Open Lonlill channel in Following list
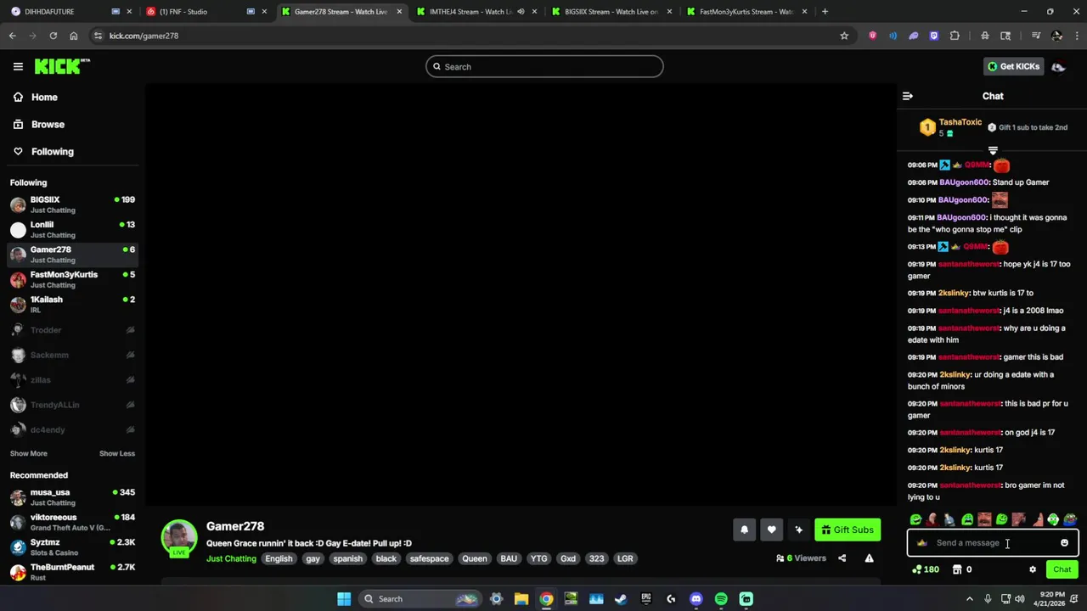 (x=72, y=229)
